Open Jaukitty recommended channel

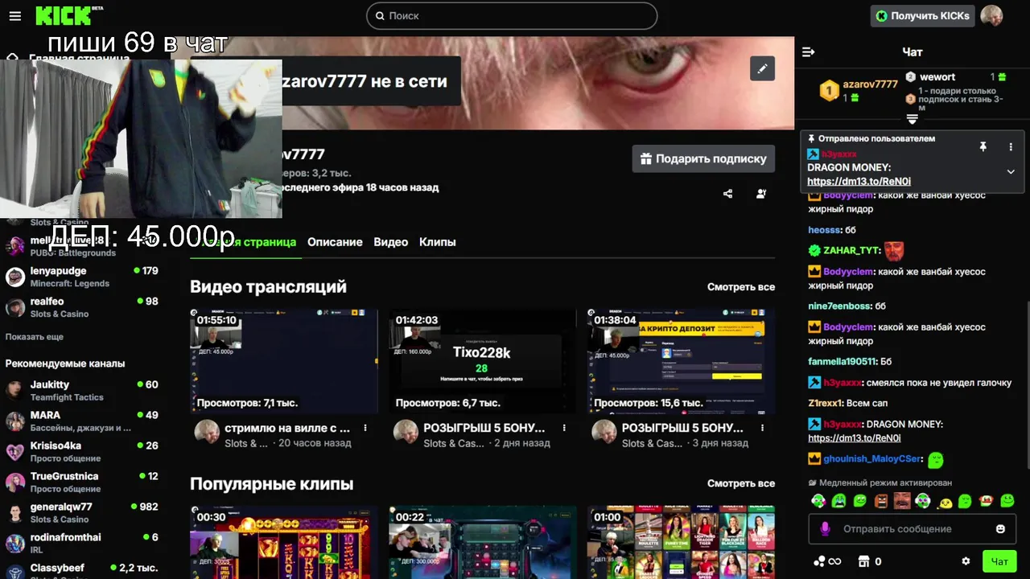click(x=82, y=390)
